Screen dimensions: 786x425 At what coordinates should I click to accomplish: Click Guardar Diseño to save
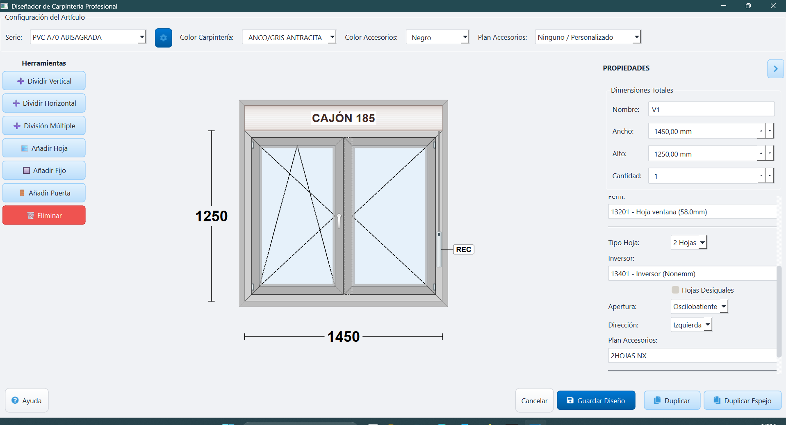596,400
